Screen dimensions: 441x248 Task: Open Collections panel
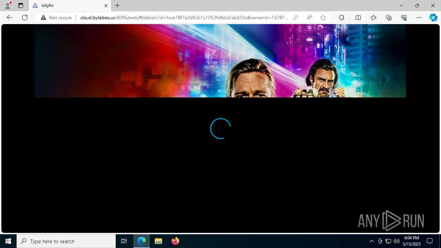coord(389,18)
